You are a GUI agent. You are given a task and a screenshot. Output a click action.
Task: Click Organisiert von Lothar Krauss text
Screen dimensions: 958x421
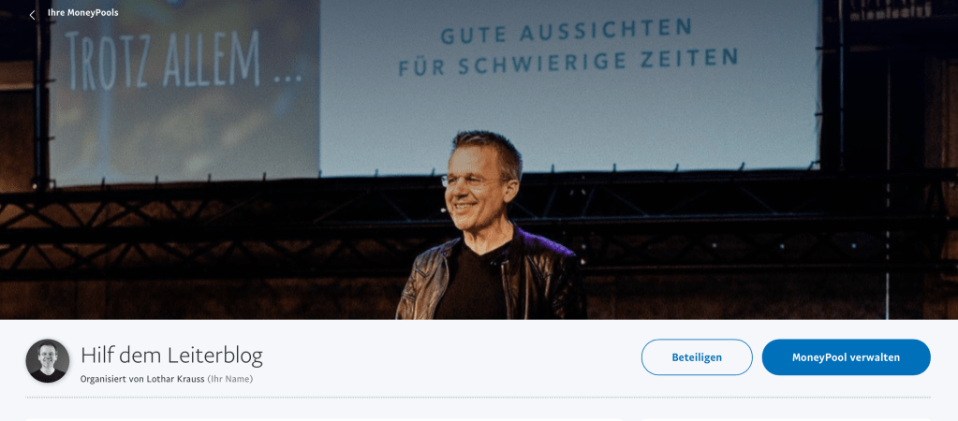coord(142,379)
